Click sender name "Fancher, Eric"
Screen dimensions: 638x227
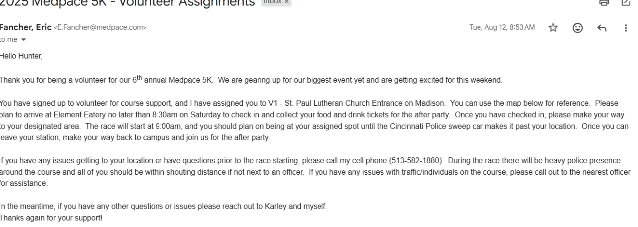[26, 27]
